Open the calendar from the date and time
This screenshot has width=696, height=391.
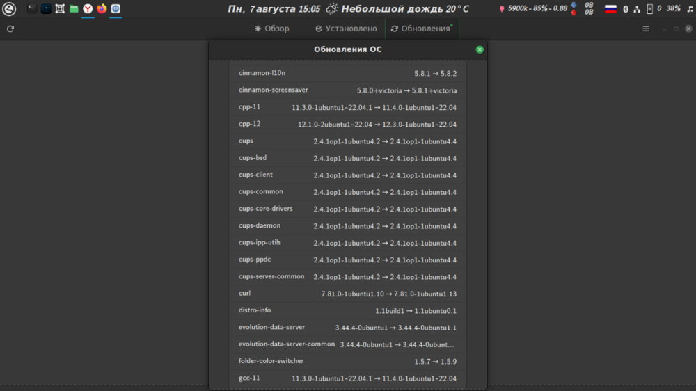pos(274,9)
